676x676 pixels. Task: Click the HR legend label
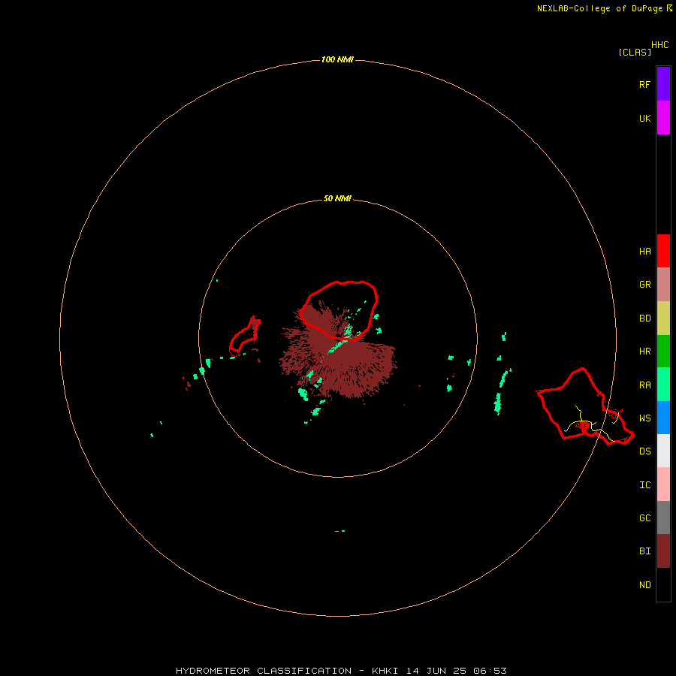(644, 352)
